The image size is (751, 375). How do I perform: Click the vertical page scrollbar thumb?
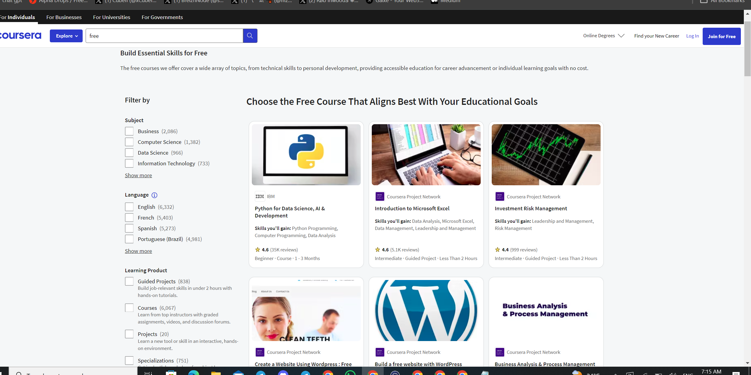point(747,49)
